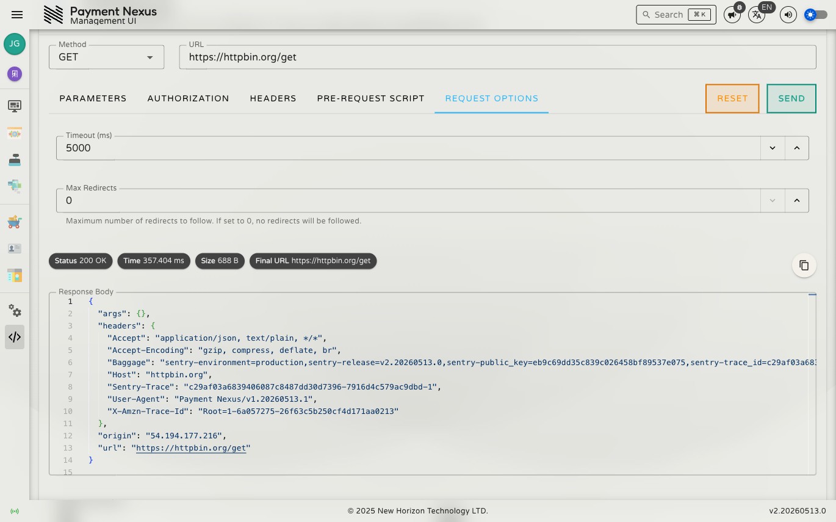Click the "Sentry-Trace" response line
This screenshot has width=836, height=522.
point(274,387)
